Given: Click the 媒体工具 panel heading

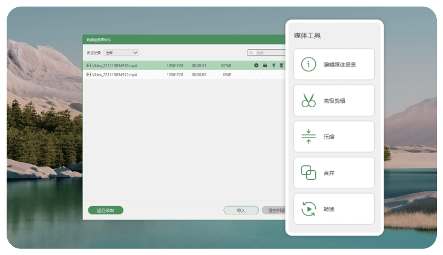Looking at the screenshot, I should [x=307, y=36].
